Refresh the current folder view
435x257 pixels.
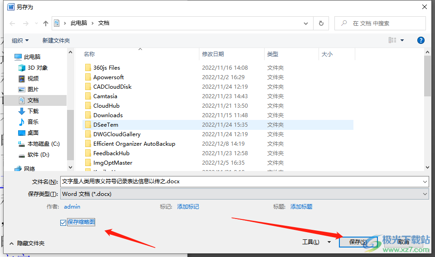point(321,24)
